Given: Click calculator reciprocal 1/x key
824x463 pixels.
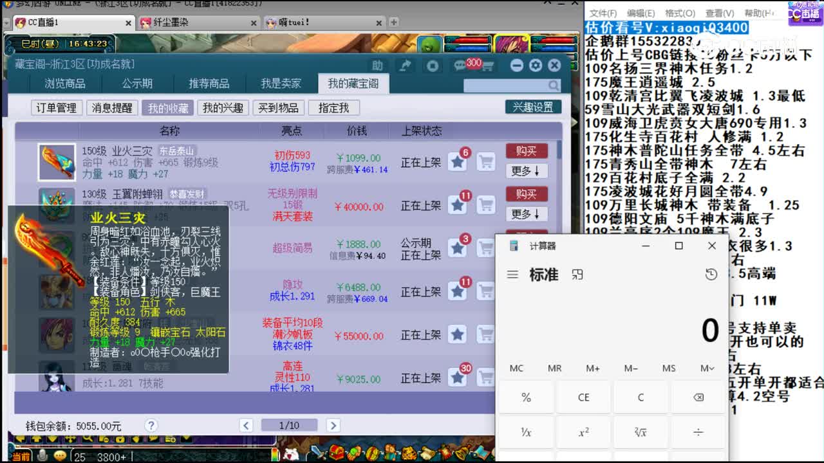Looking at the screenshot, I should [x=526, y=432].
